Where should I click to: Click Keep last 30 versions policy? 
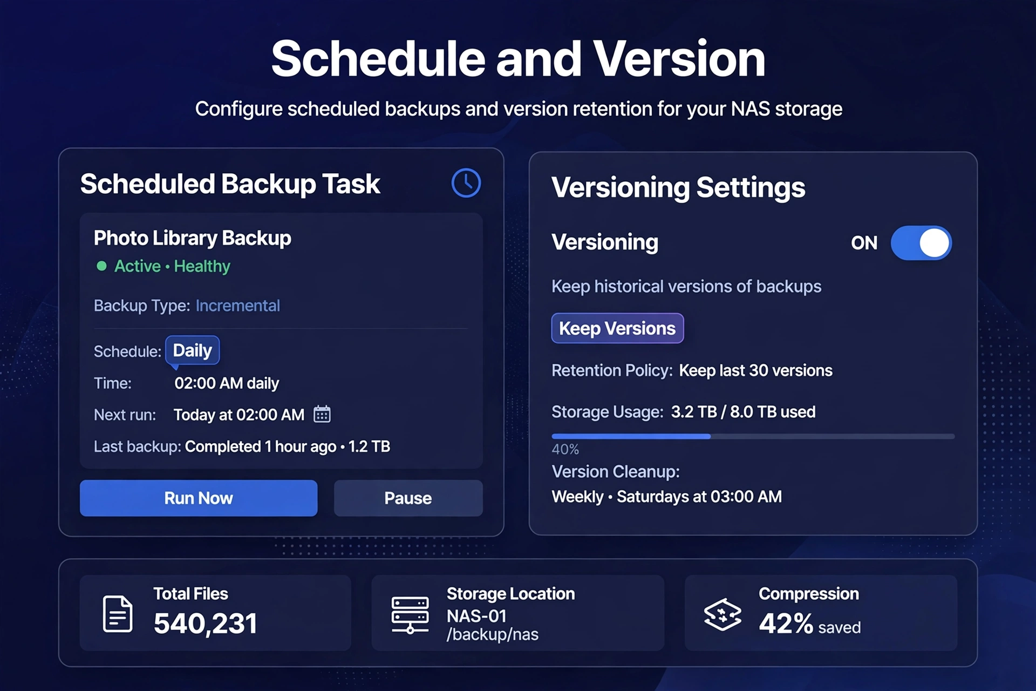(x=755, y=370)
